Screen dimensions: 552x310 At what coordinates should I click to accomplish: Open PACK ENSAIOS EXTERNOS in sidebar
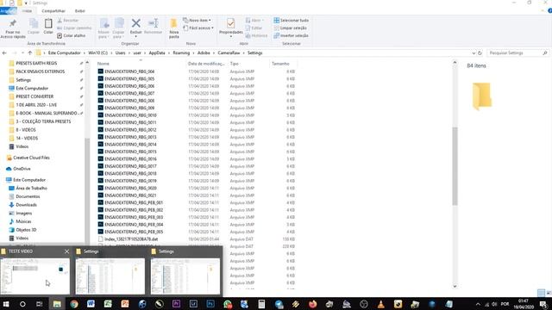(41, 71)
